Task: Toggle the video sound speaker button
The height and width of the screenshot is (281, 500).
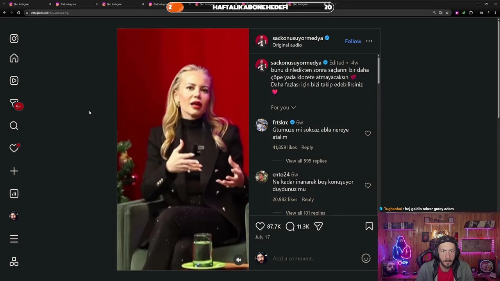Action: 239,260
